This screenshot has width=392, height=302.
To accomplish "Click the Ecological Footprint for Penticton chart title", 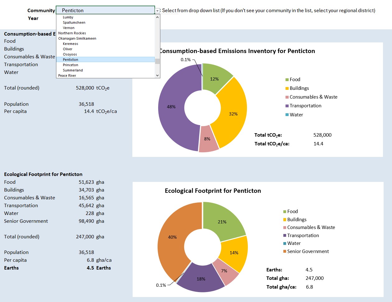I will coord(213,191).
